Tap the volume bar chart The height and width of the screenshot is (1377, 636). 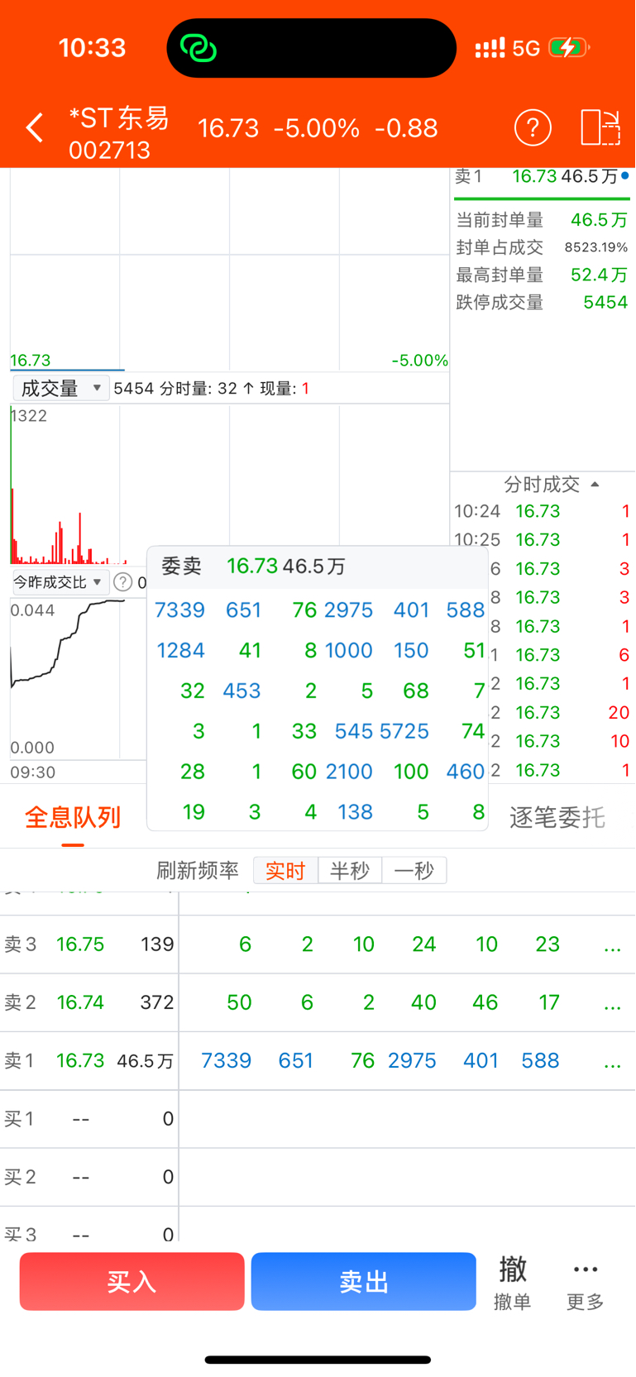coord(229,485)
